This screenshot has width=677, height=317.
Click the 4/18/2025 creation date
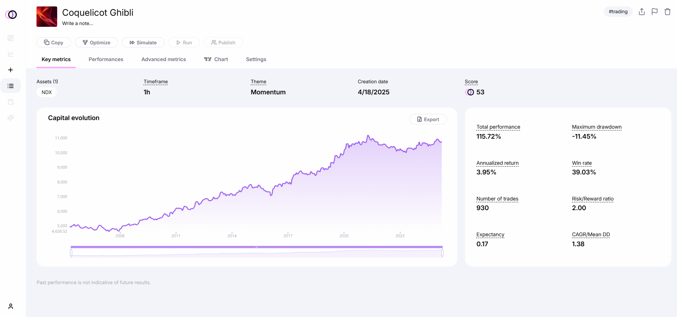coord(374,92)
